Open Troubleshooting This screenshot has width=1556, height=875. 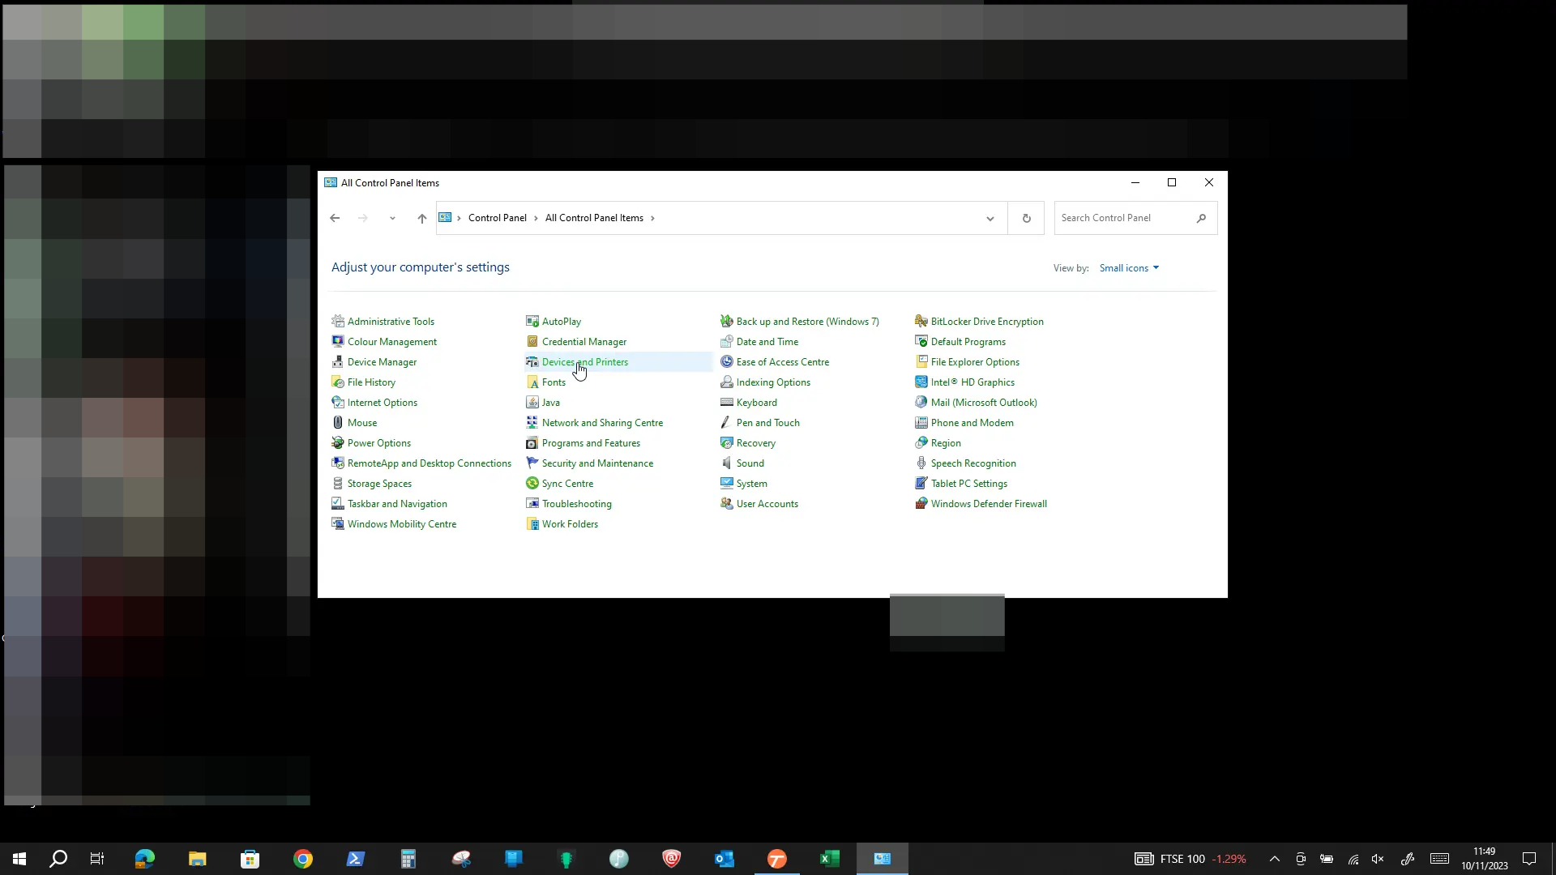point(576,504)
